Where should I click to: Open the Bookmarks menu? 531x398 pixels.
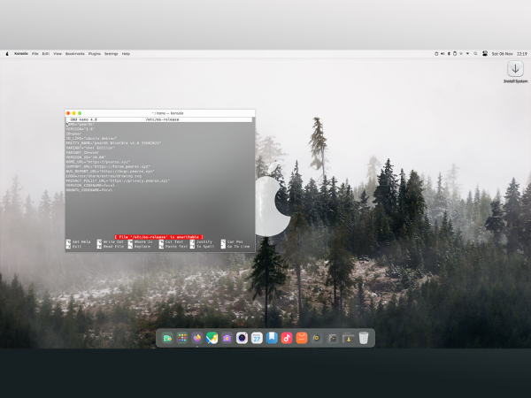pos(75,54)
